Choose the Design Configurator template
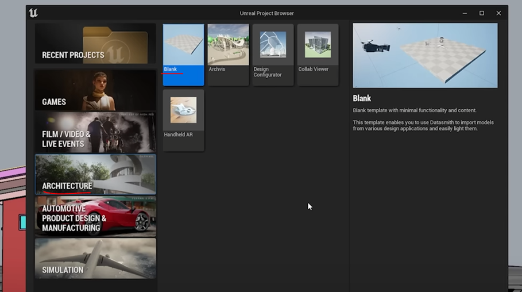The image size is (522, 292). 273,55
